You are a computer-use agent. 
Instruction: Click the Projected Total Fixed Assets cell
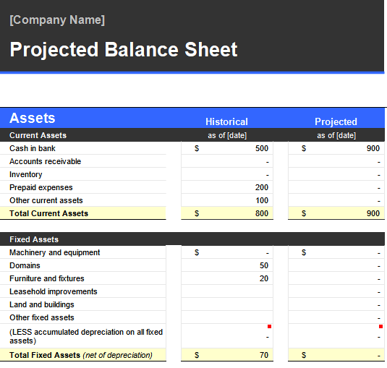[336, 355]
